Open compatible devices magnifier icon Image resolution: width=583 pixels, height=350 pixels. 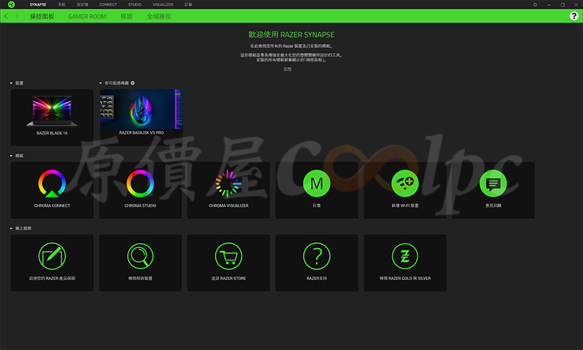[x=140, y=256]
